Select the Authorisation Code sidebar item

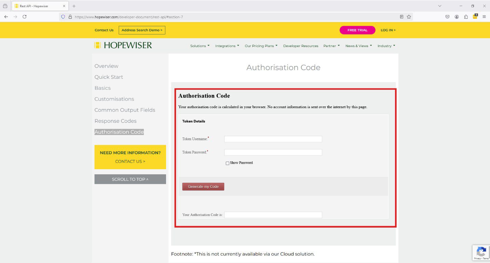[119, 132]
